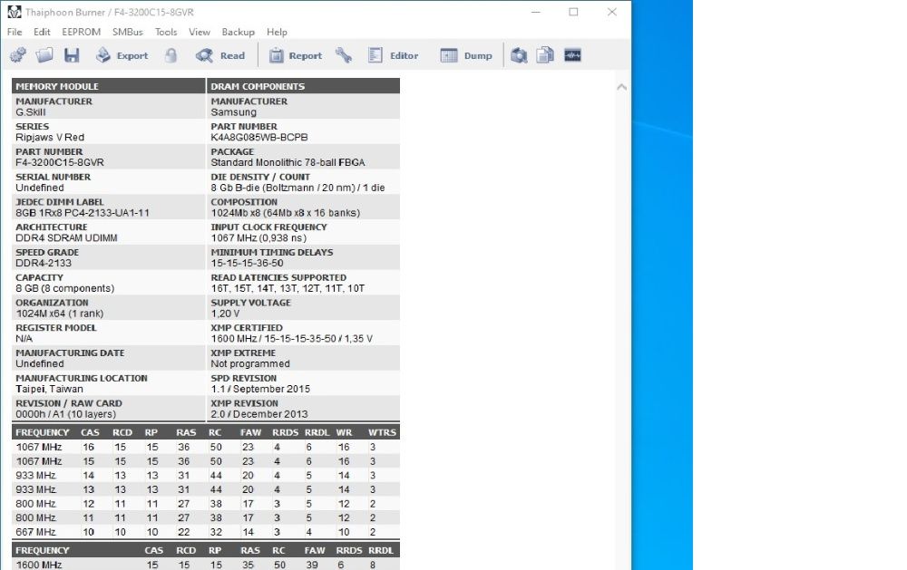This screenshot has width=907, height=570.
Task: Open a file with the folder icon
Action: point(44,55)
